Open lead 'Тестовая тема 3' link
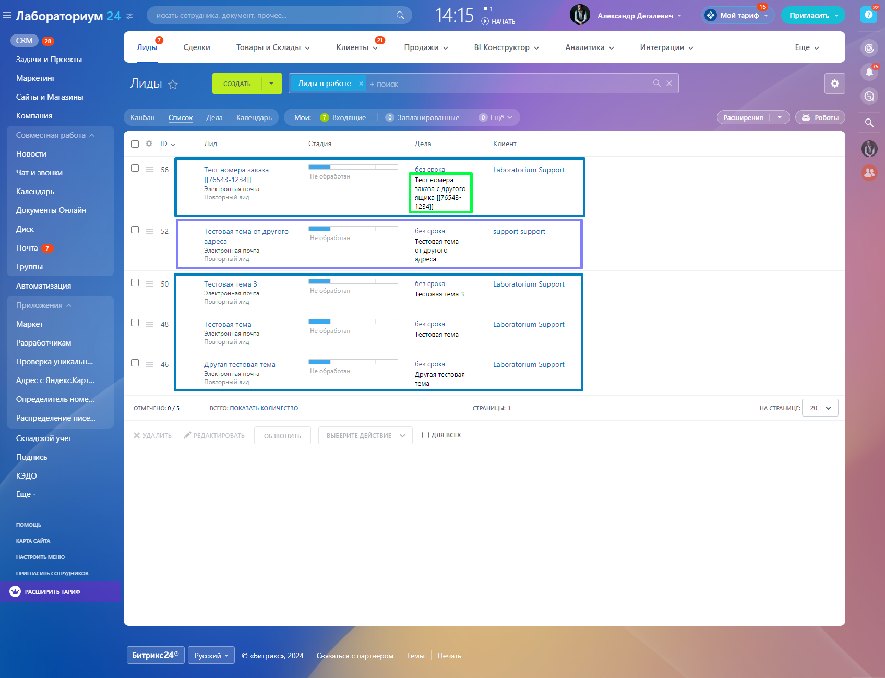Viewport: 885px width, 678px height. coord(230,284)
